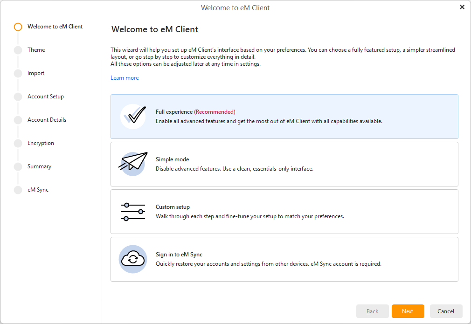Click the double checkmark Full experience icon
The width and height of the screenshot is (471, 324).
133,117
